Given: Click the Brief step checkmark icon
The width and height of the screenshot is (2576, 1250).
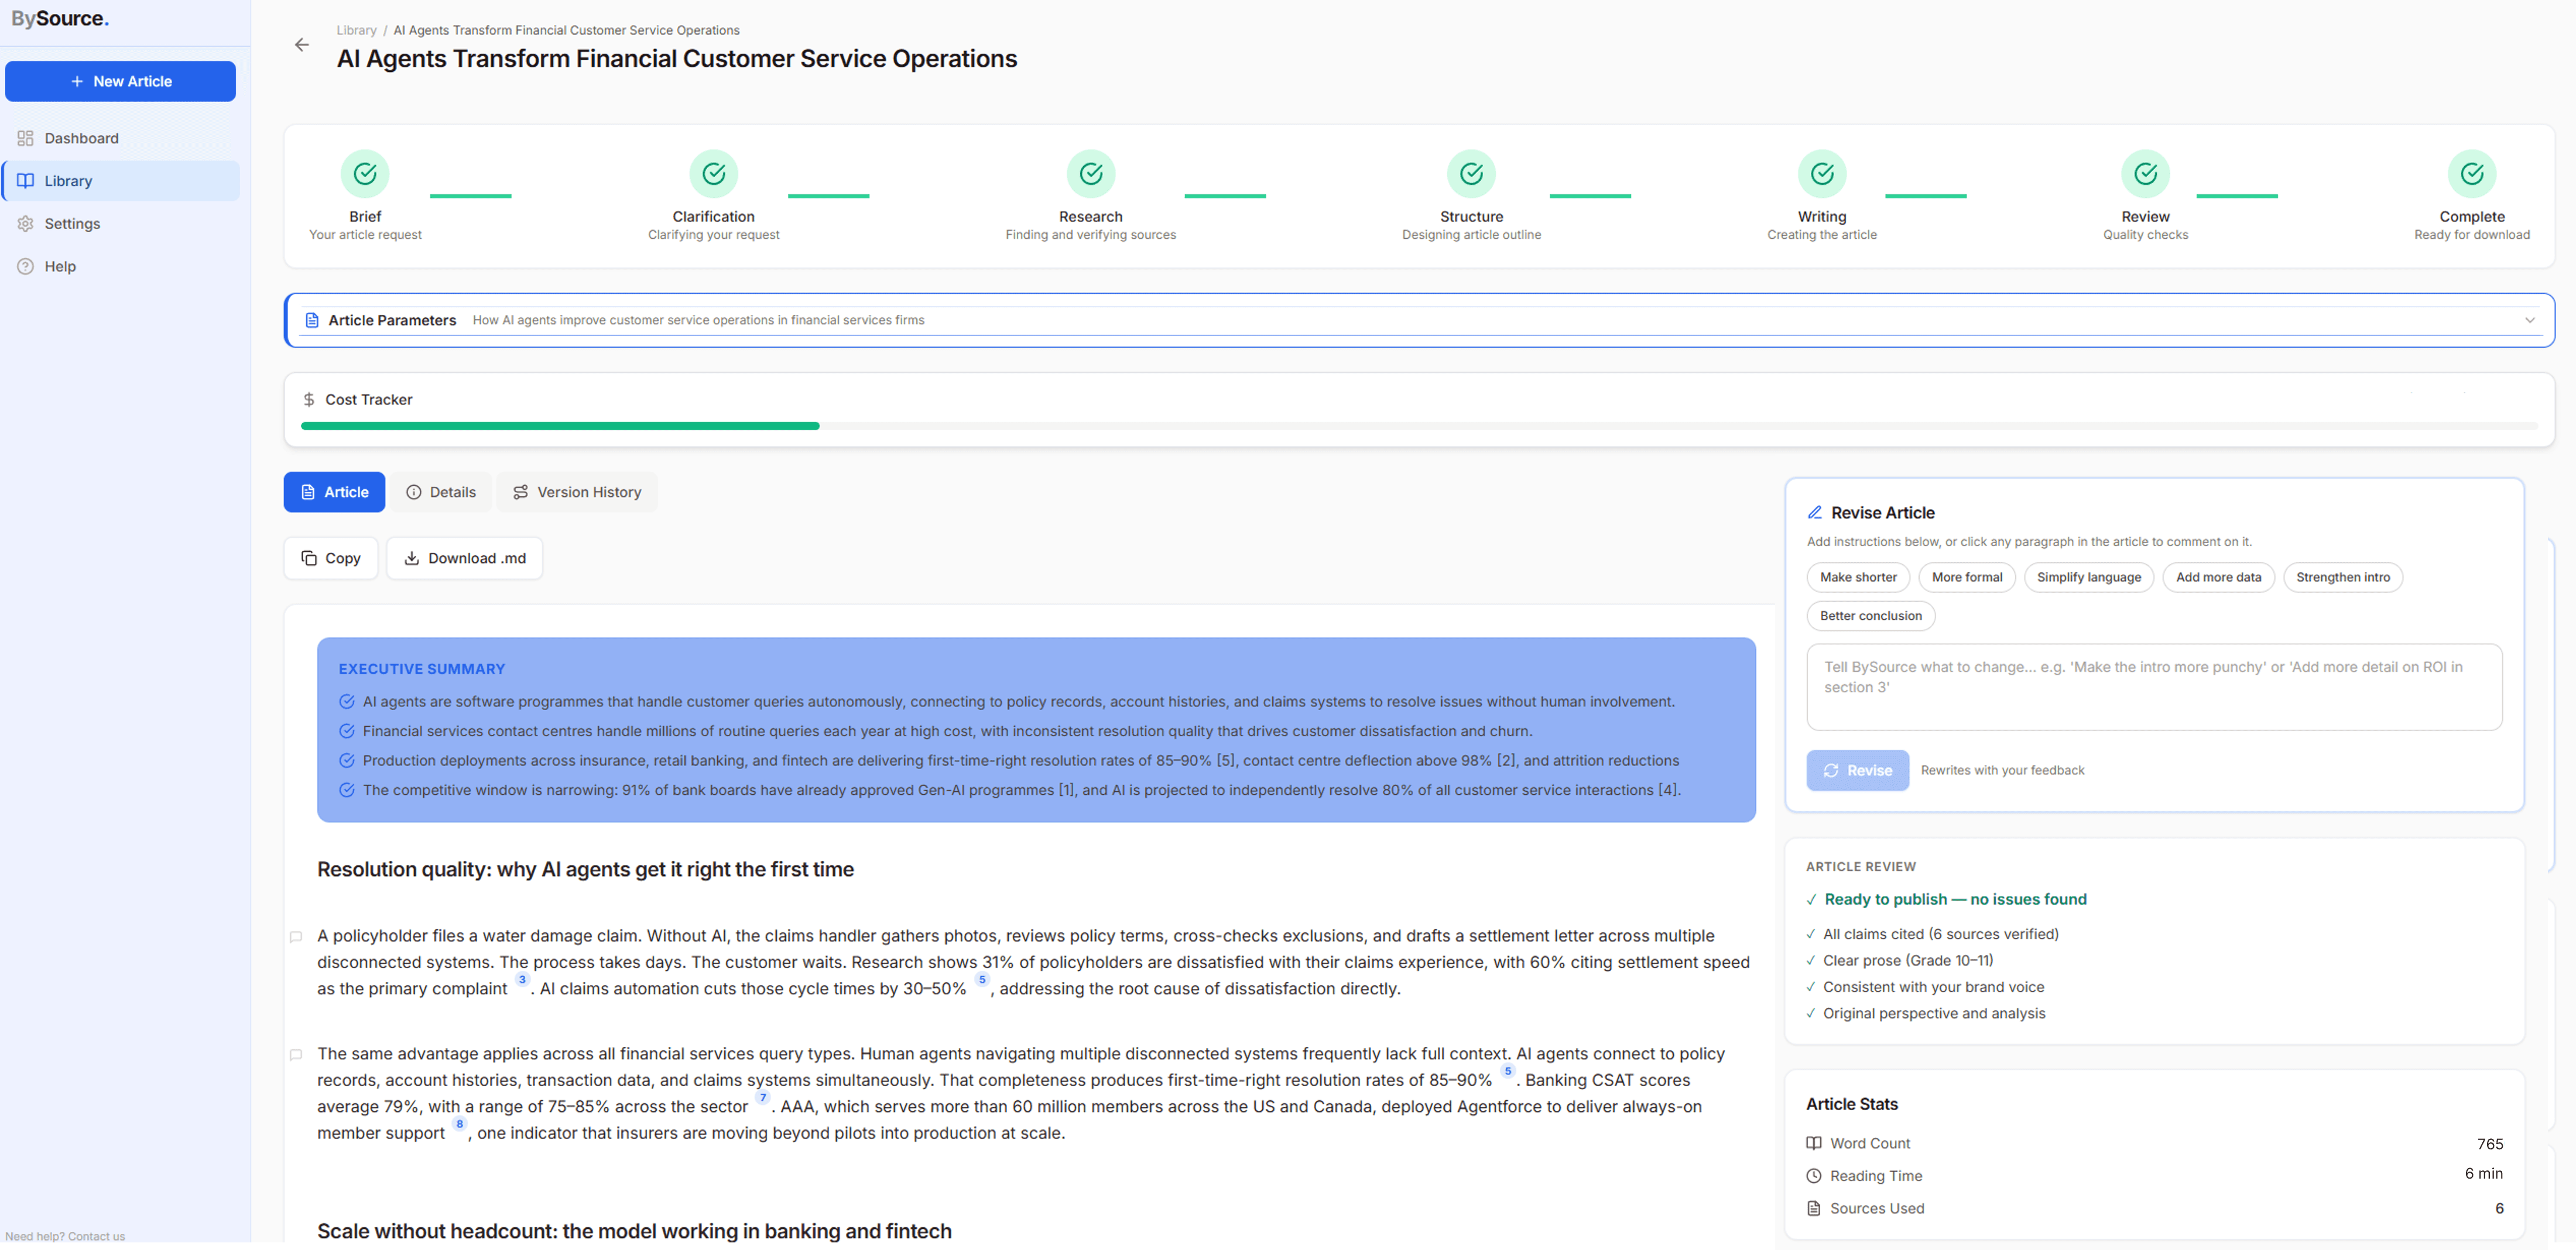Looking at the screenshot, I should (x=365, y=174).
